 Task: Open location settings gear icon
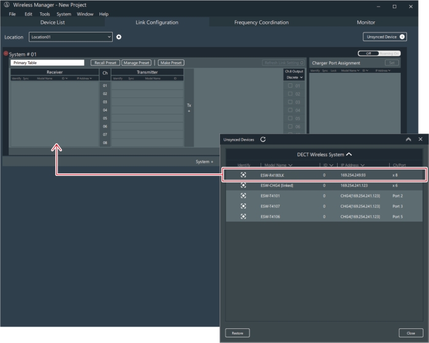(x=119, y=37)
